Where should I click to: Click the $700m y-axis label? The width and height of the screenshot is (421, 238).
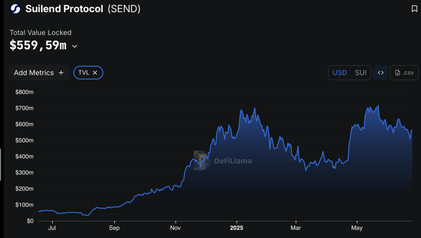[24, 108]
